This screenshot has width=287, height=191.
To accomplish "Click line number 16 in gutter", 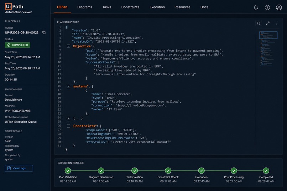I will click(x=59, y=86).
